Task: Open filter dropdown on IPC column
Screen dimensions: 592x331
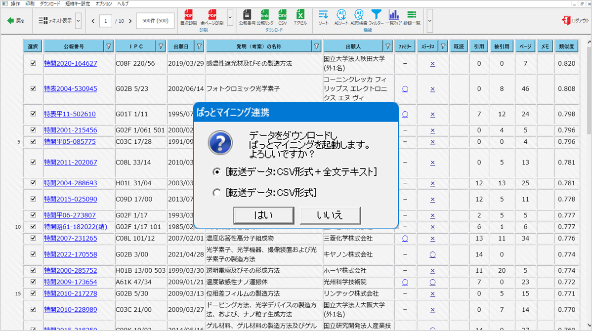Action: click(x=161, y=46)
